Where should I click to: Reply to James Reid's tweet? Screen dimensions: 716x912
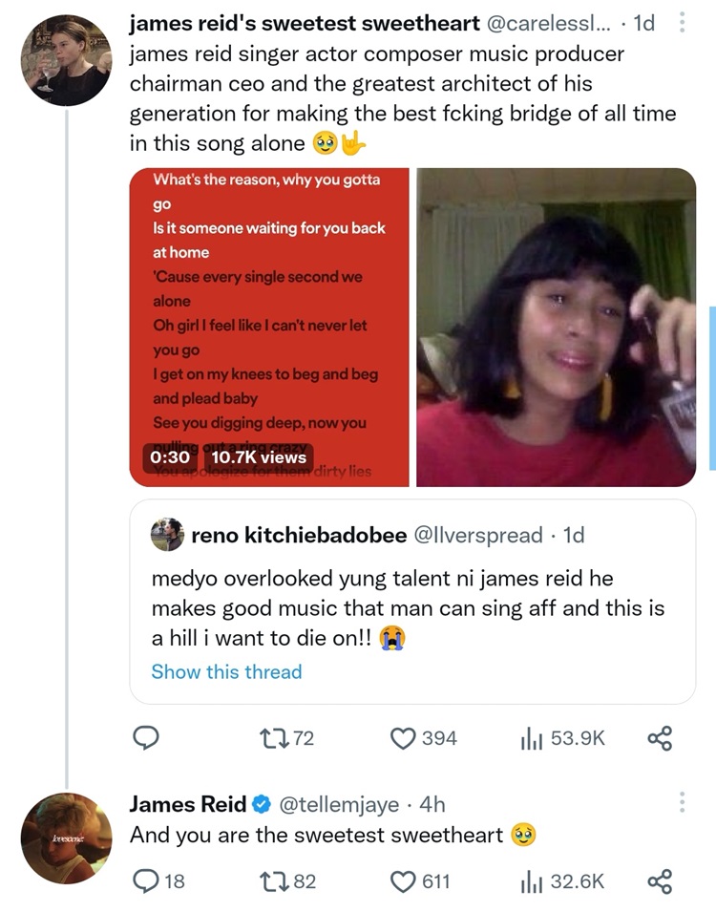point(145,881)
